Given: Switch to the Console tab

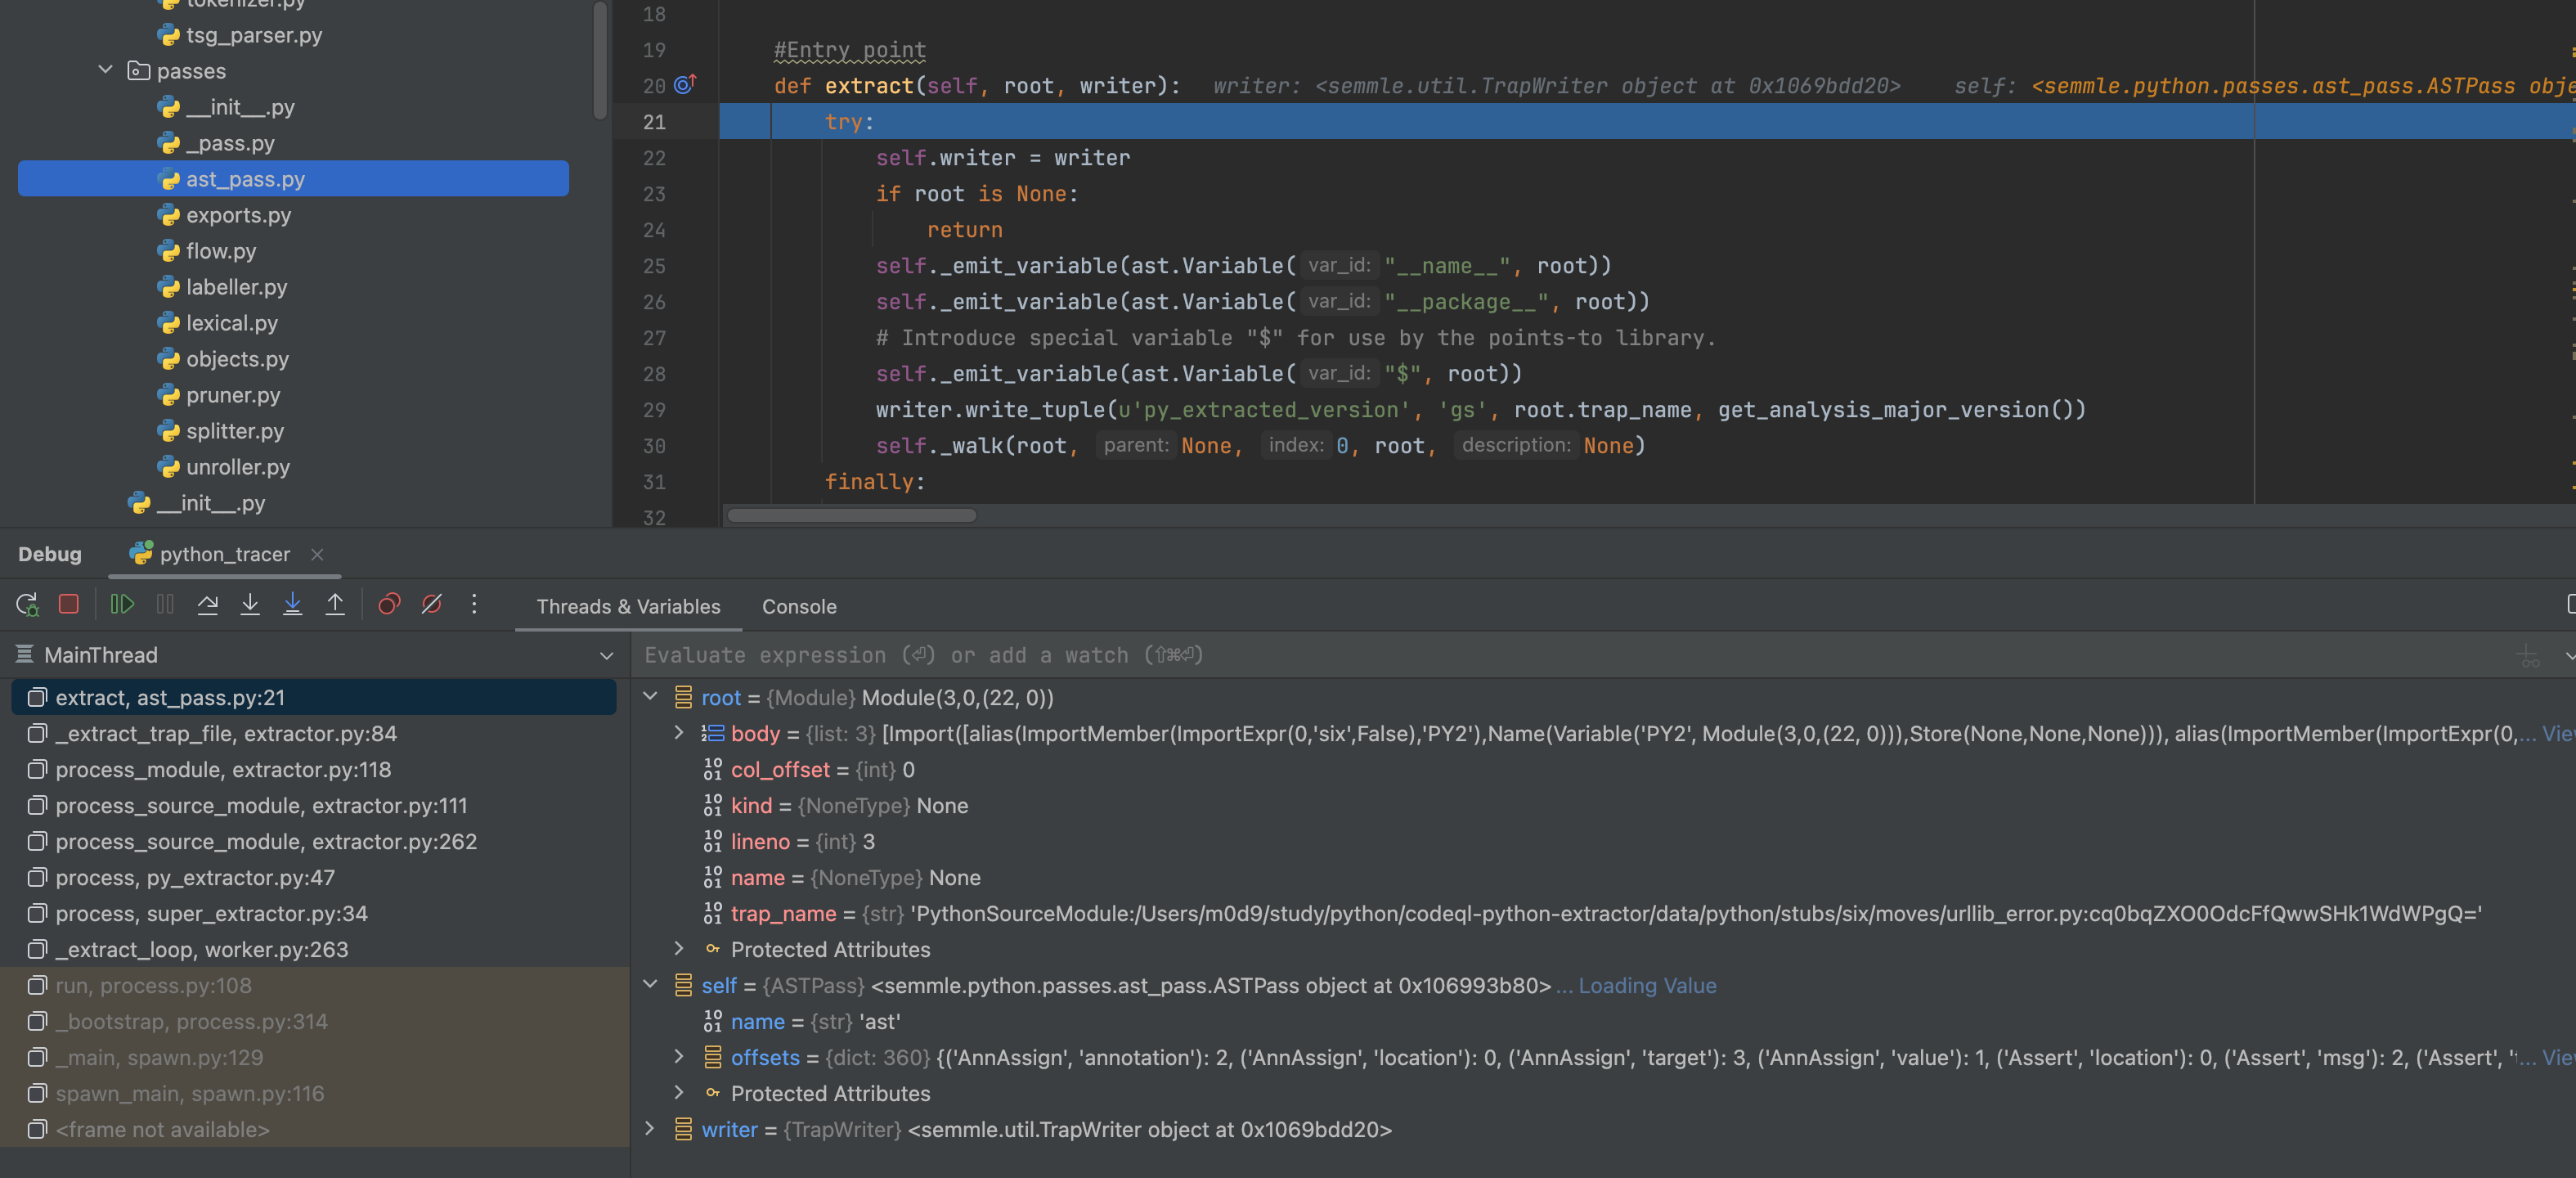Looking at the screenshot, I should [799, 607].
